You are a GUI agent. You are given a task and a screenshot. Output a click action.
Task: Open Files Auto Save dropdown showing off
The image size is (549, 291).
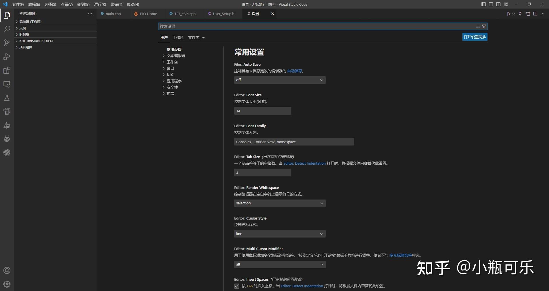pyautogui.click(x=280, y=80)
